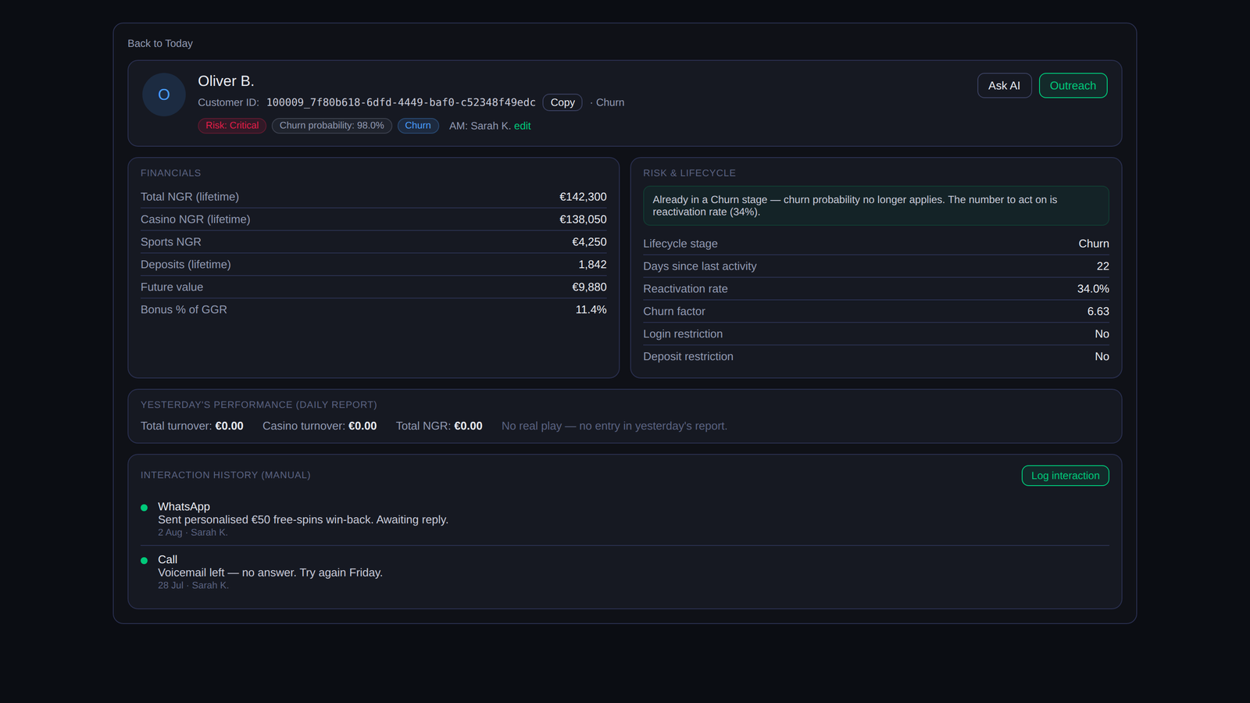Click the INTERACTION HISTORY (MANUAL) header
This screenshot has width=1250, height=703.
coord(225,475)
